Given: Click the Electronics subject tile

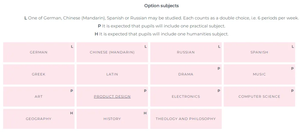Looking at the screenshot, I should (186, 97).
